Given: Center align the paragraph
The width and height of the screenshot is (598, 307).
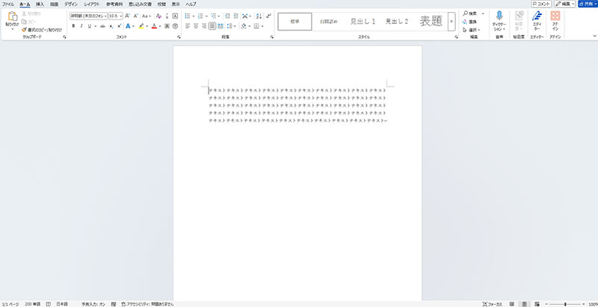Looking at the screenshot, I should 196,26.
